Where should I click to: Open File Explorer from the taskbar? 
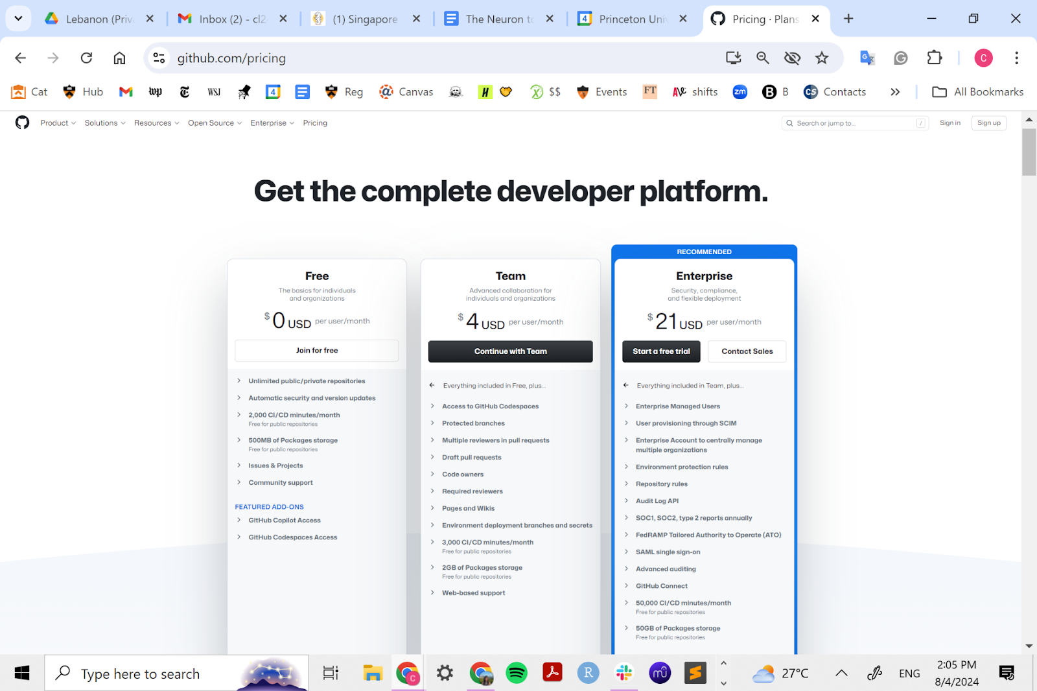373,673
